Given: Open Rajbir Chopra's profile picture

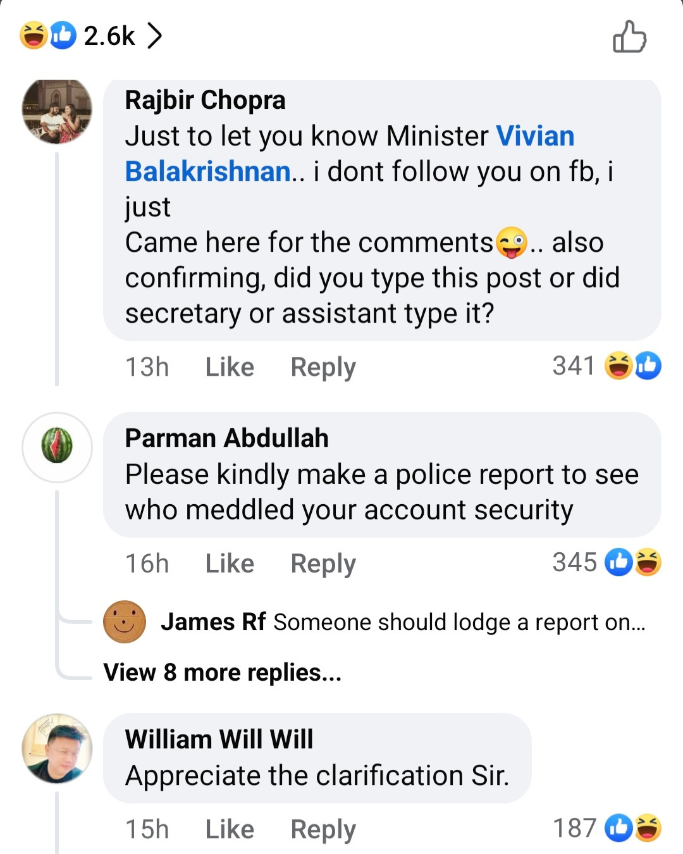Looking at the screenshot, I should tap(57, 111).
